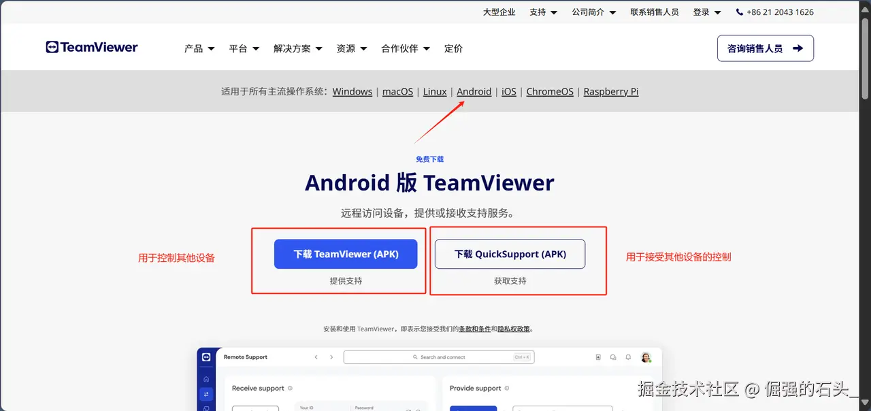
Task: Click the Search and connect field in the preview
Action: tap(439, 357)
